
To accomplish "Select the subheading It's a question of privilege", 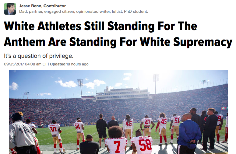I will point(39,56).
